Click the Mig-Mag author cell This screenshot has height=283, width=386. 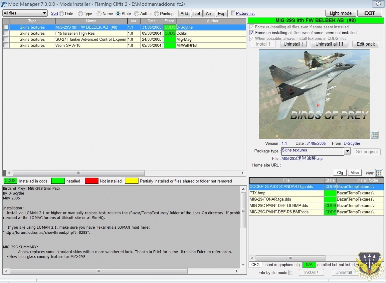tap(211, 39)
